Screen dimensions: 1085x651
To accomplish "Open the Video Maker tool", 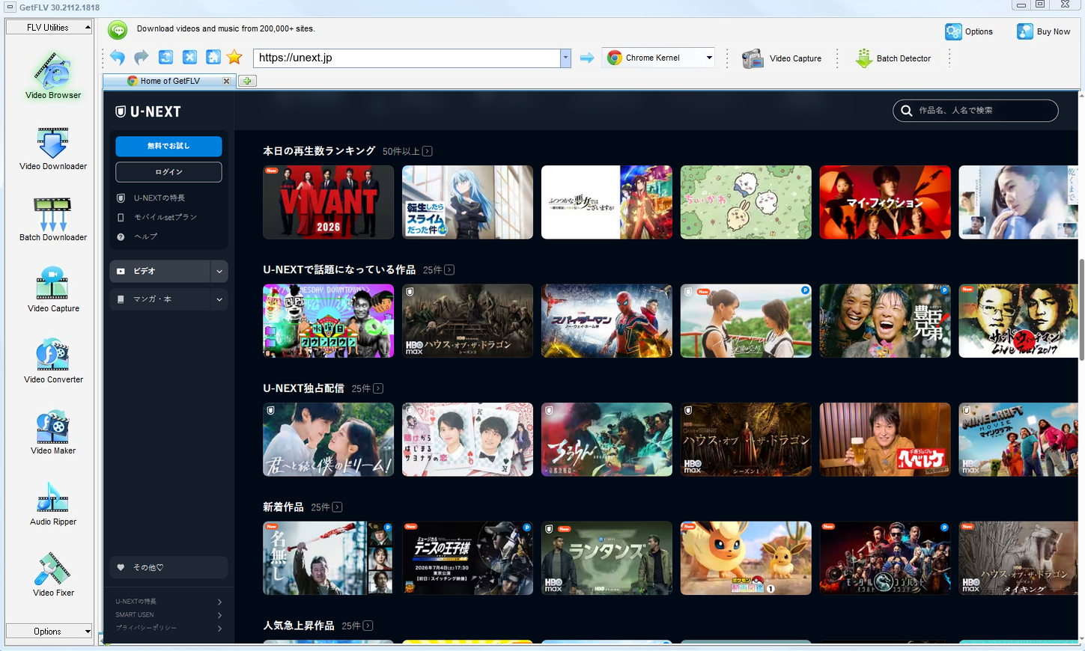I will (52, 432).
